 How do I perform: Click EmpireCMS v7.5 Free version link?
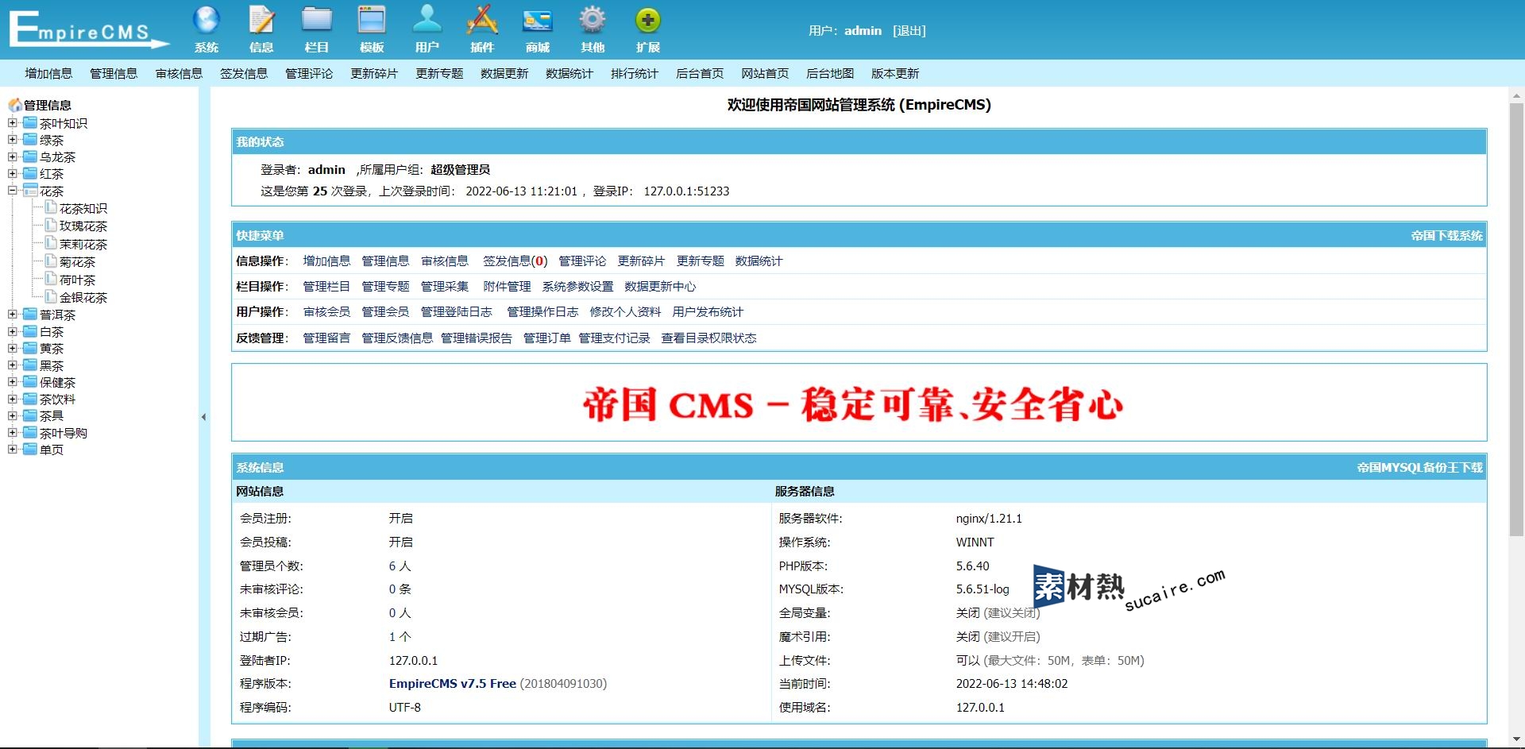[x=453, y=684]
